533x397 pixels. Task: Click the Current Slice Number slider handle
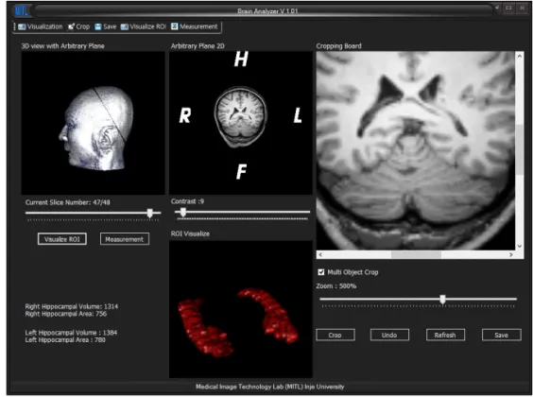coord(150,214)
